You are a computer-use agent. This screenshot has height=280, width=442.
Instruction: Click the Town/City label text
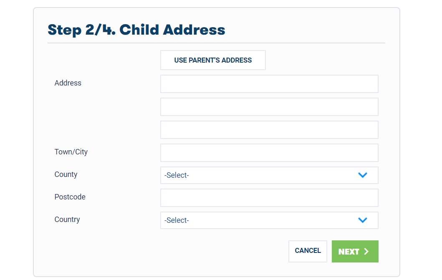[x=71, y=152]
